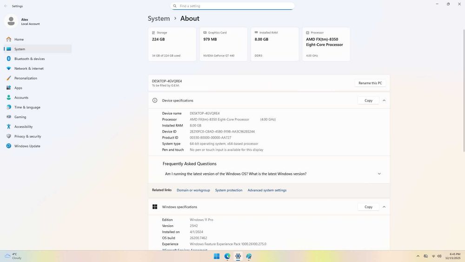
Task: Collapse the Device specifications section
Action: pyautogui.click(x=384, y=101)
